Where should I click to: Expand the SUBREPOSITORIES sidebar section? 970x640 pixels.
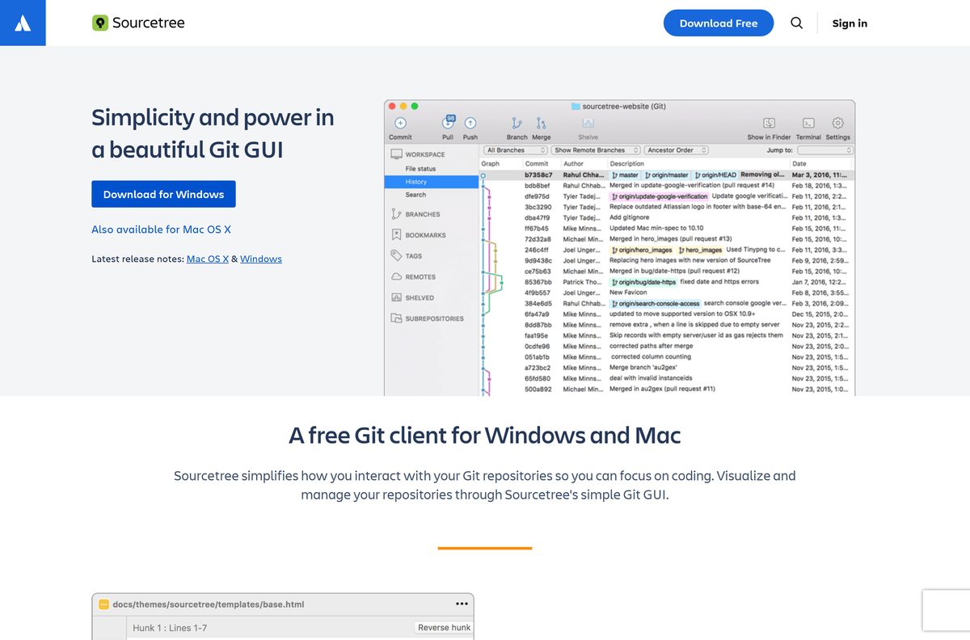pos(435,318)
